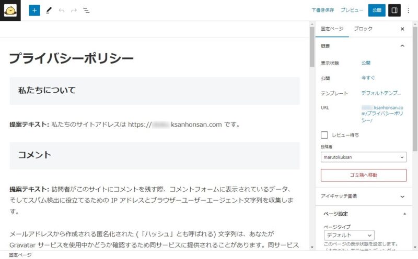The width and height of the screenshot is (418, 259).
Task: Click the 固定ページ breadcrumb in footer
Action: [20, 255]
